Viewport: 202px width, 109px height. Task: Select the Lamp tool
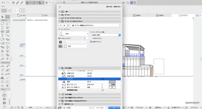coord(8,51)
